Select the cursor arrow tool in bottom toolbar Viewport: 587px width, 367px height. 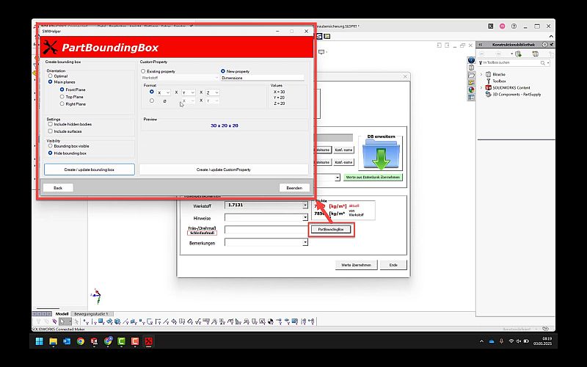62,321
